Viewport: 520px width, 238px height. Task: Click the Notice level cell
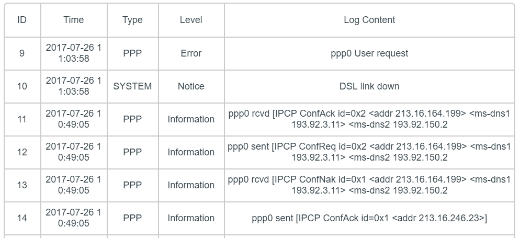(x=191, y=86)
